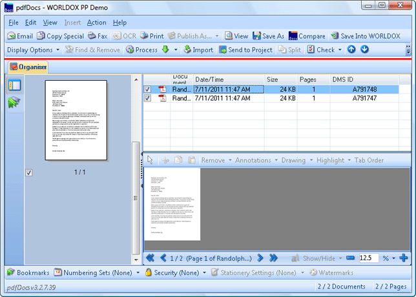The height and width of the screenshot is (297, 416).
Task: Open the File menu
Action: [14, 23]
